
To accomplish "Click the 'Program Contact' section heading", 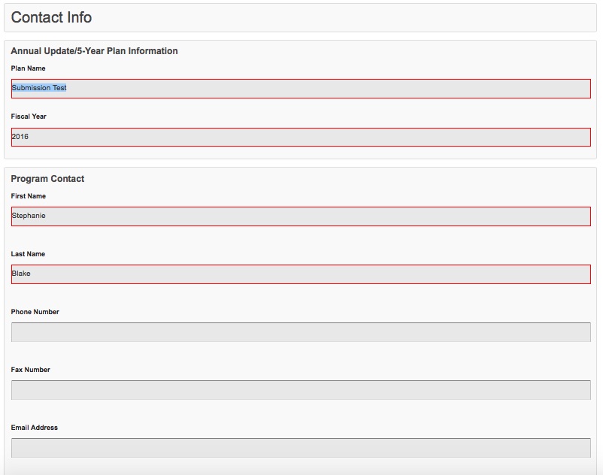I will pos(47,179).
